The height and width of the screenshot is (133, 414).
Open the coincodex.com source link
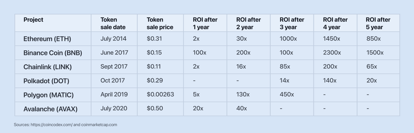51,125
